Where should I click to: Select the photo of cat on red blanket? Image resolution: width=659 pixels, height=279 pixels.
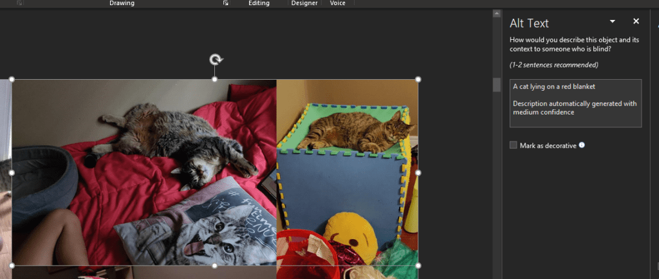pos(144,172)
